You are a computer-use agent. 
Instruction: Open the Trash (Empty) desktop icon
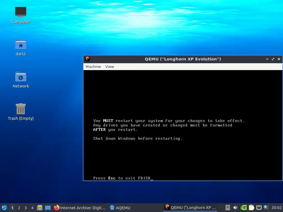pos(21,112)
